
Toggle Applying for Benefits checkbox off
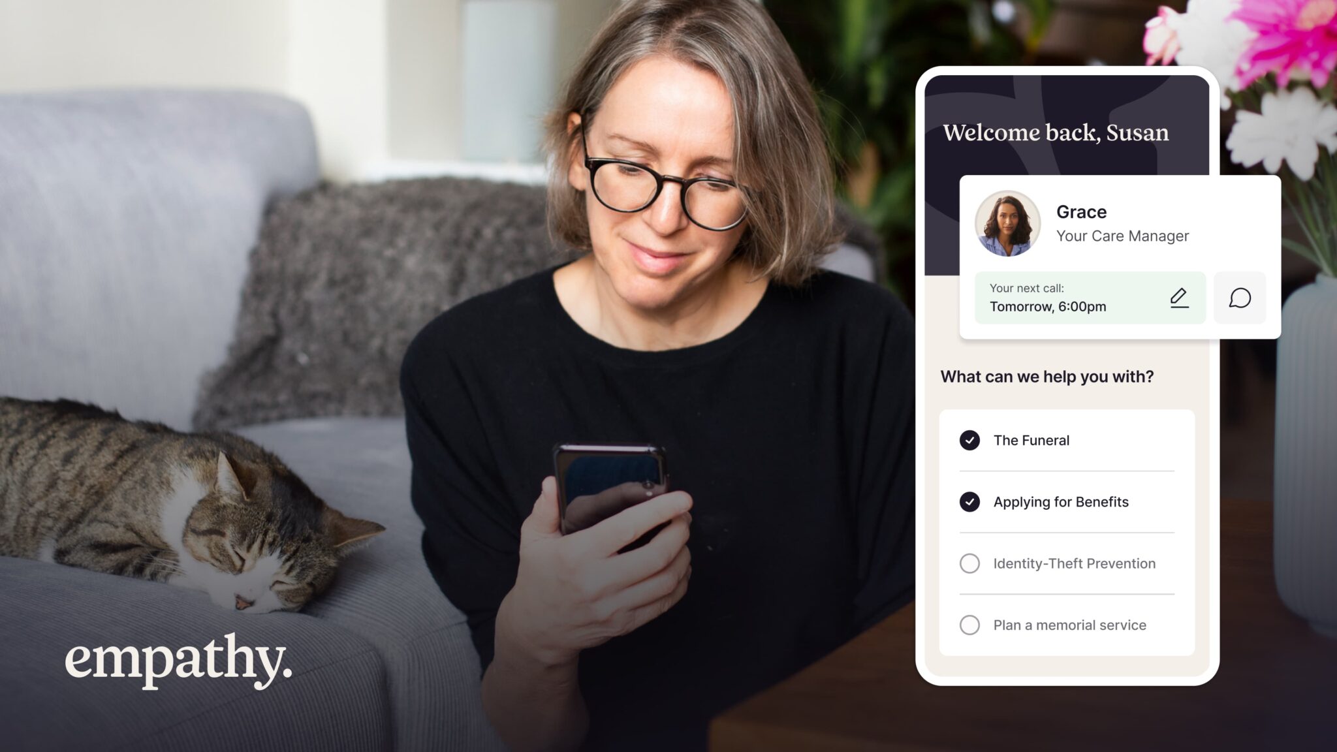971,501
